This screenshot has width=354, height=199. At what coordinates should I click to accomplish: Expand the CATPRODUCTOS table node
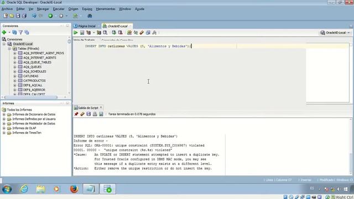click(x=15, y=81)
